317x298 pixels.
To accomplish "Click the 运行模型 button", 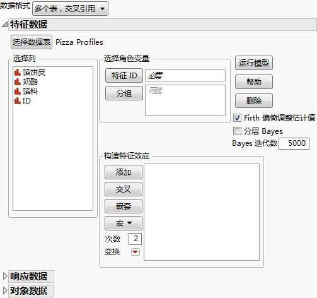I will point(254,63).
